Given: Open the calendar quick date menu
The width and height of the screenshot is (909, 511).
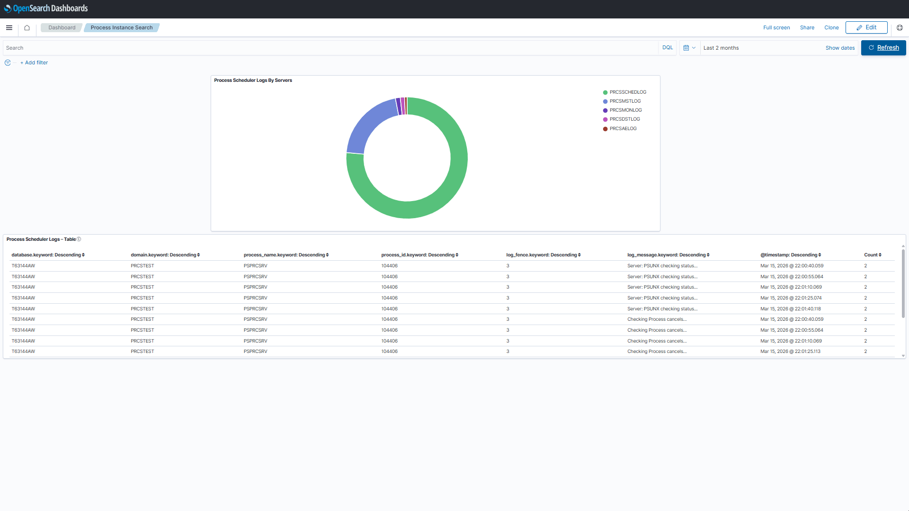Looking at the screenshot, I should (689, 48).
